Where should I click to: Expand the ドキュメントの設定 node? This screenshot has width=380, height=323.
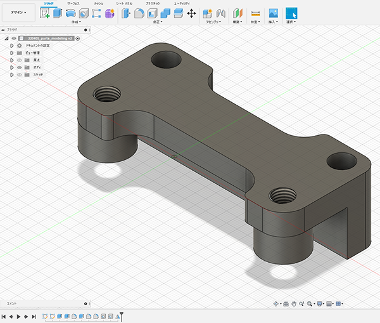tap(12, 46)
